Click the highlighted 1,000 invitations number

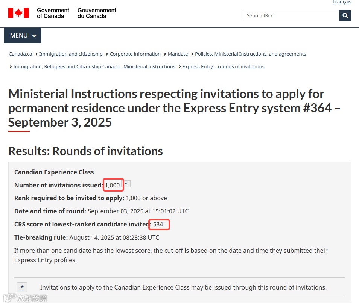[113, 185]
